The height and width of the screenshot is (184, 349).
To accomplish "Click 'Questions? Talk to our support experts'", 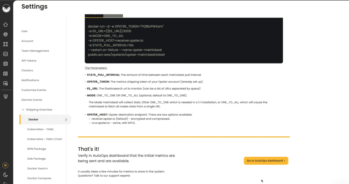I will (104, 175).
